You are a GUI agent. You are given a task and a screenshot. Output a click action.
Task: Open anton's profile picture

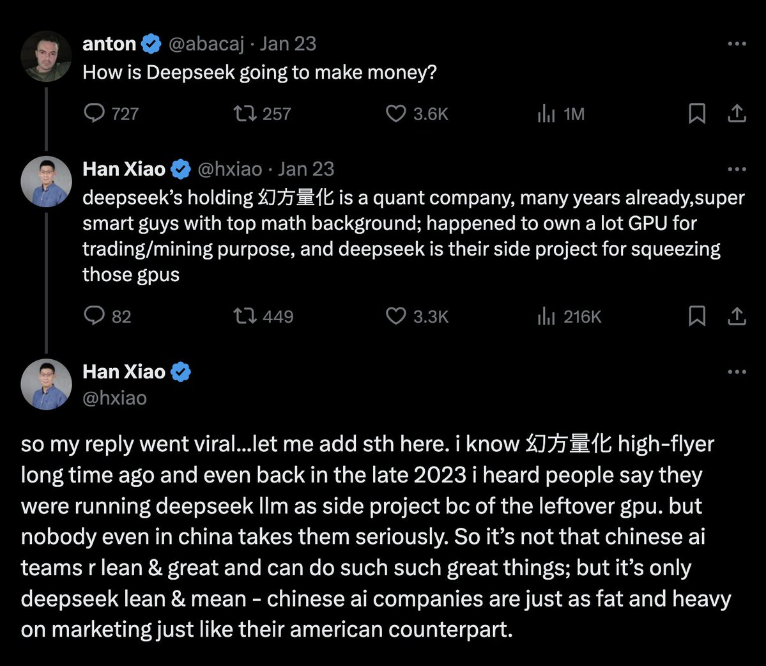click(46, 56)
